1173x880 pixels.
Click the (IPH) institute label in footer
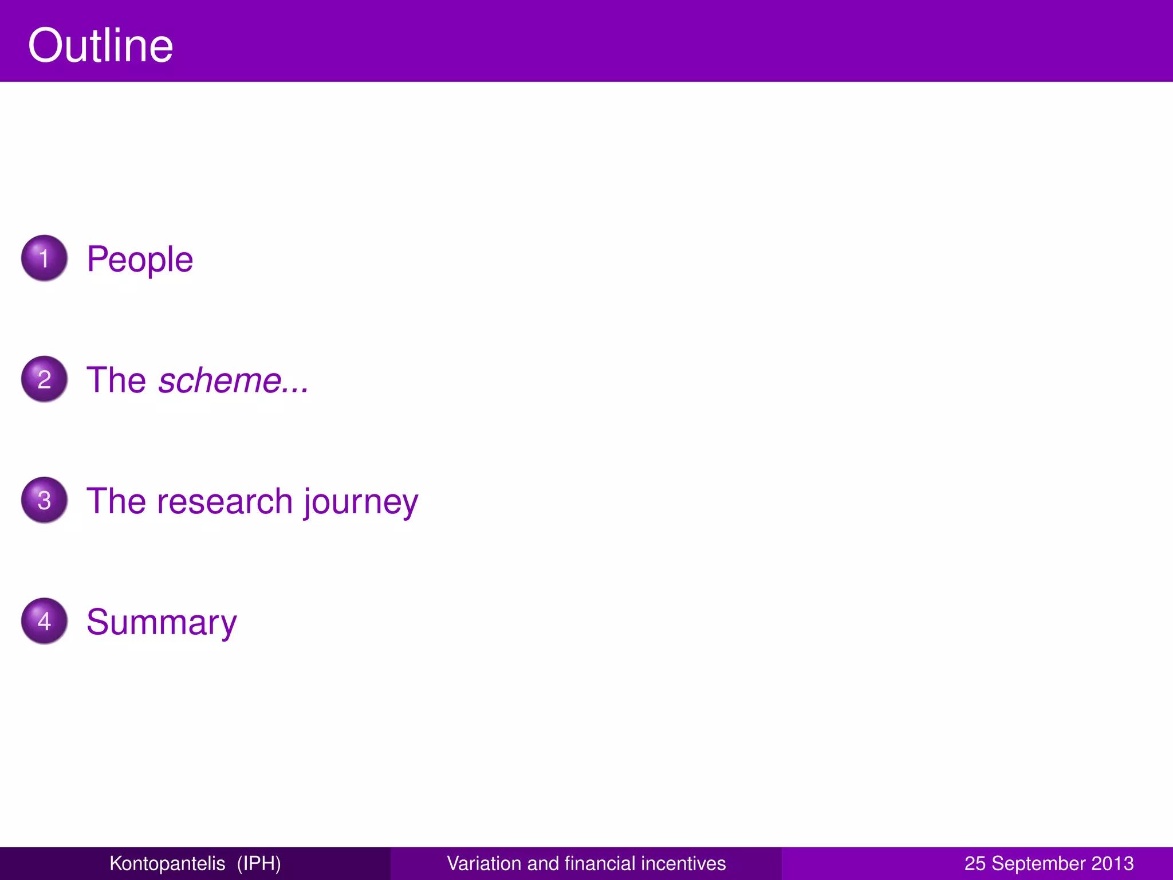pyautogui.click(x=259, y=863)
